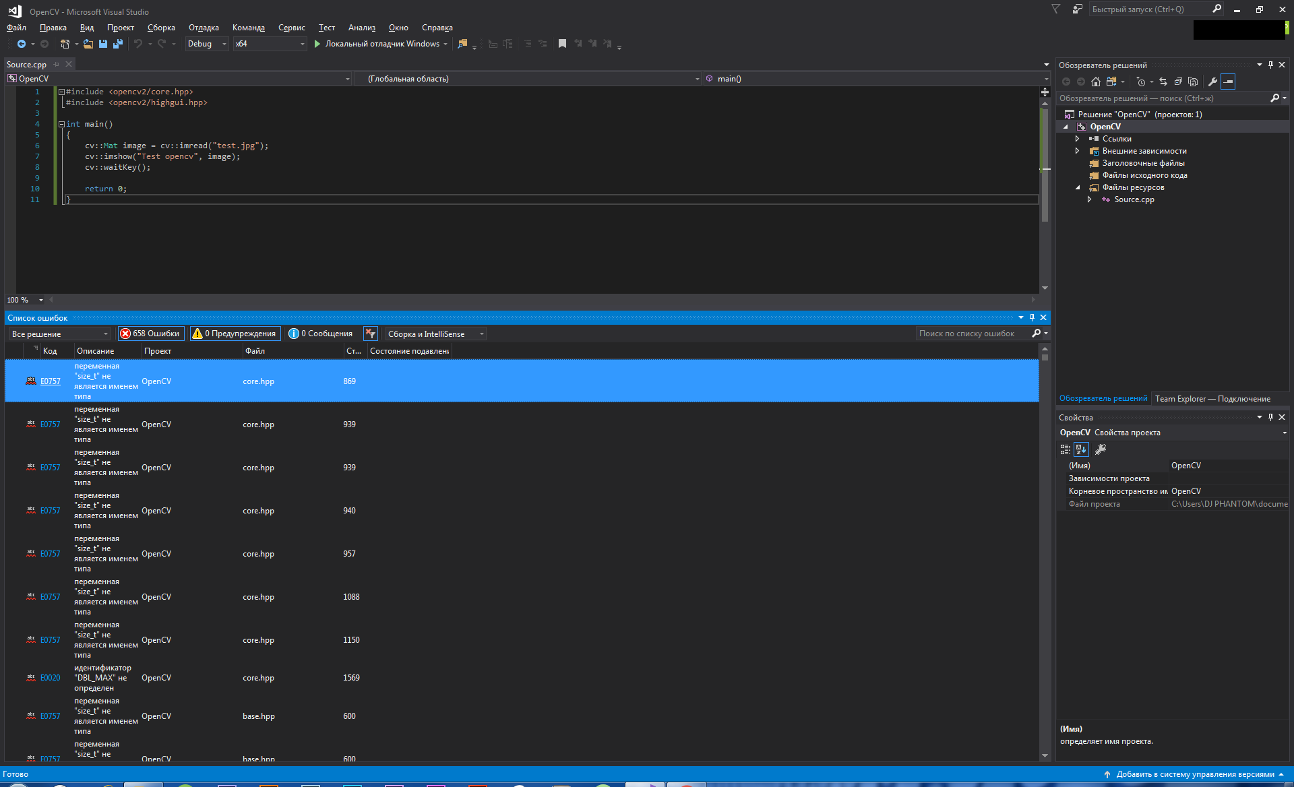Open the Файл menu
Viewport: 1294px width, 787px height.
[x=16, y=28]
